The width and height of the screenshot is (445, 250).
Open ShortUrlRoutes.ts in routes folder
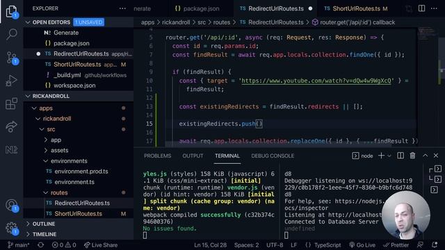[79, 214]
